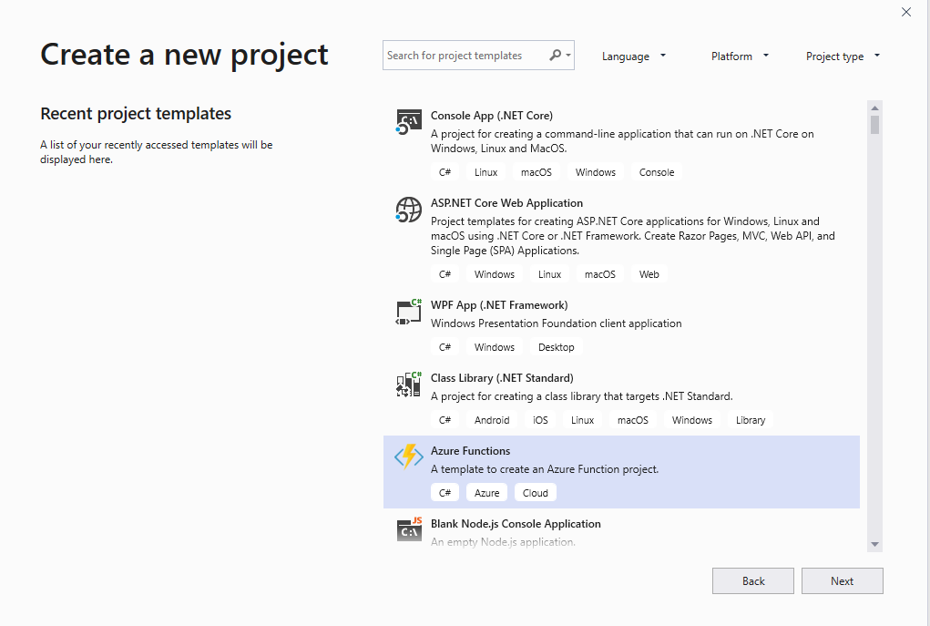
Task: Expand the Platform filter dropdown
Action: [740, 56]
